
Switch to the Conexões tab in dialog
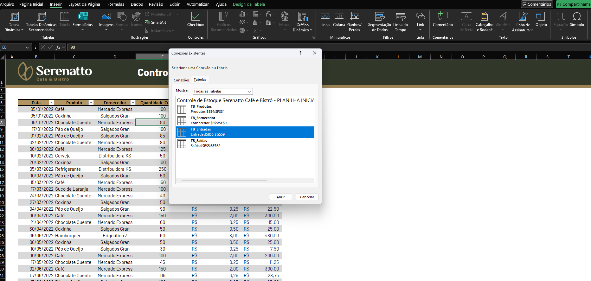click(182, 80)
